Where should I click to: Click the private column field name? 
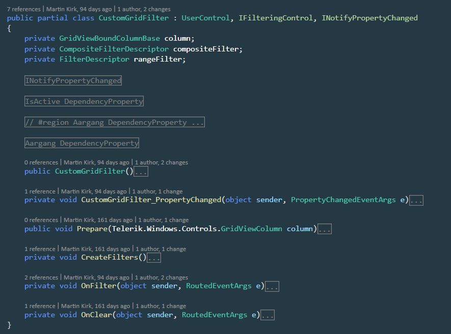pos(177,39)
